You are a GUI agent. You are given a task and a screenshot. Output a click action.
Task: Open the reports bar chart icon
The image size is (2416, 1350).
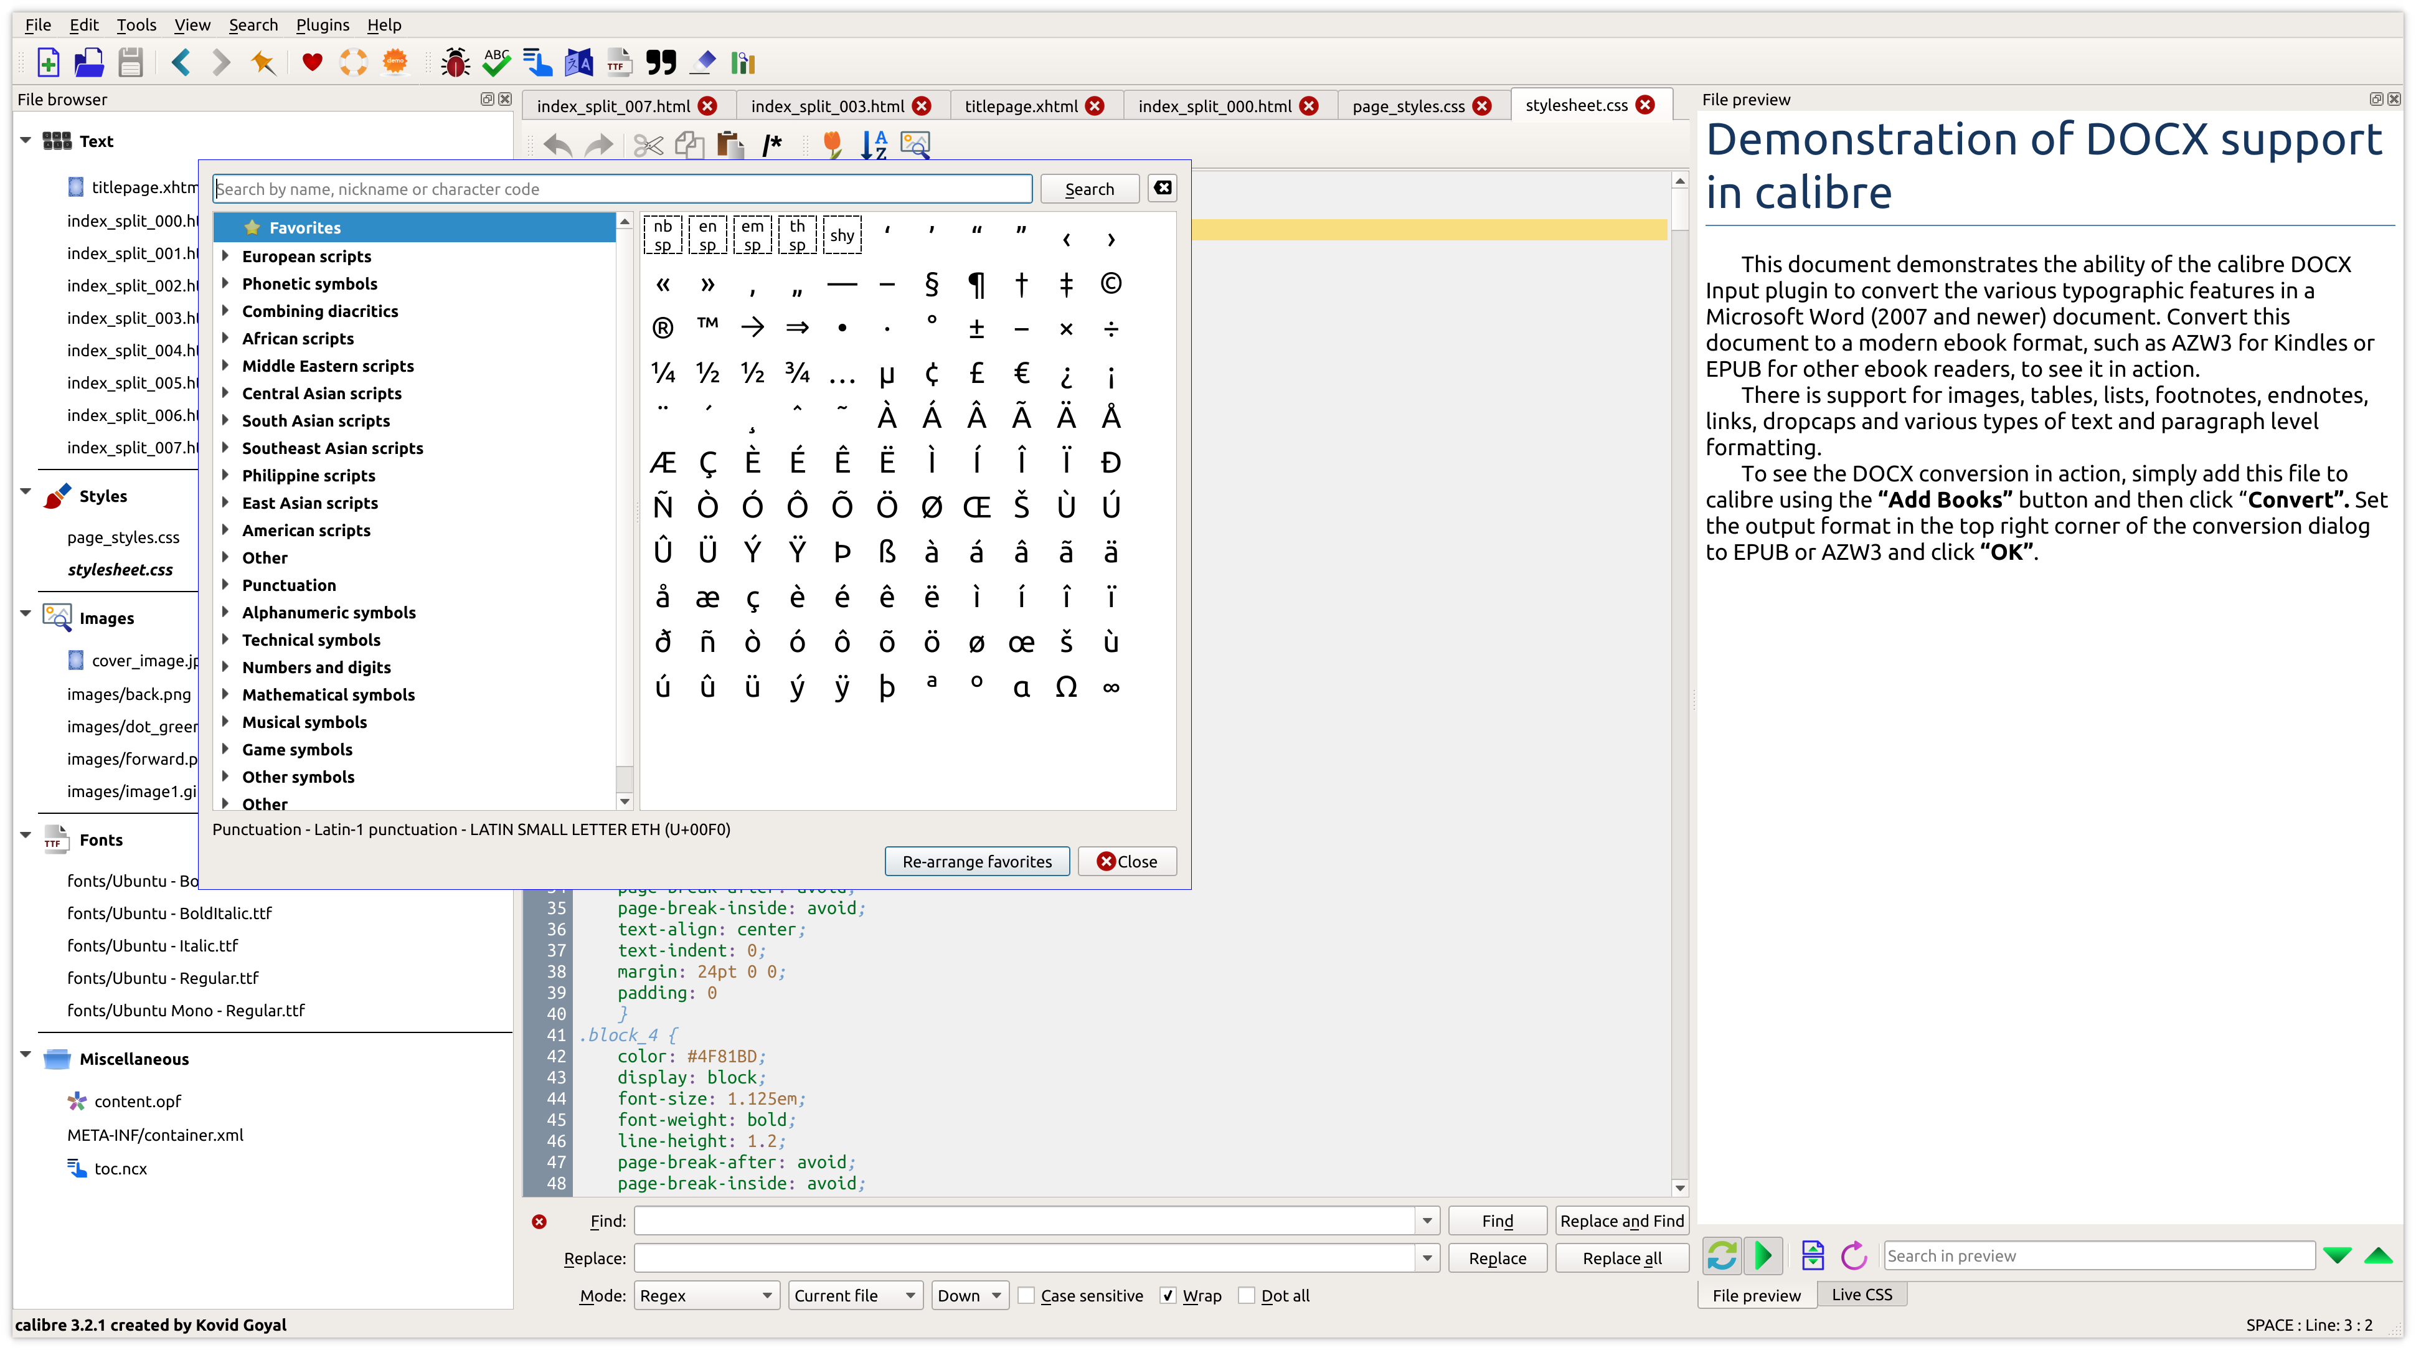[x=743, y=63]
